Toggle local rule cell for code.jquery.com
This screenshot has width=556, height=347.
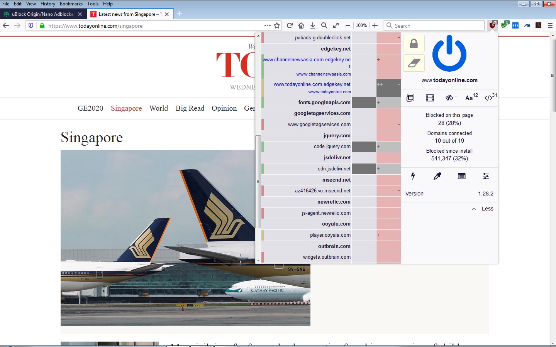pos(388,147)
